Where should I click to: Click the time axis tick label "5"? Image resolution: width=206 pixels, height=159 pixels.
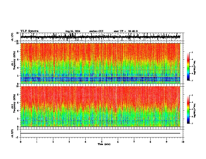(x=102, y=142)
